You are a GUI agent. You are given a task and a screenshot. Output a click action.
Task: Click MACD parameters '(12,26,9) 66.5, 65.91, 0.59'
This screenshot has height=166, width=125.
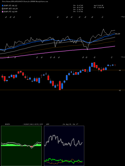click(32, 124)
